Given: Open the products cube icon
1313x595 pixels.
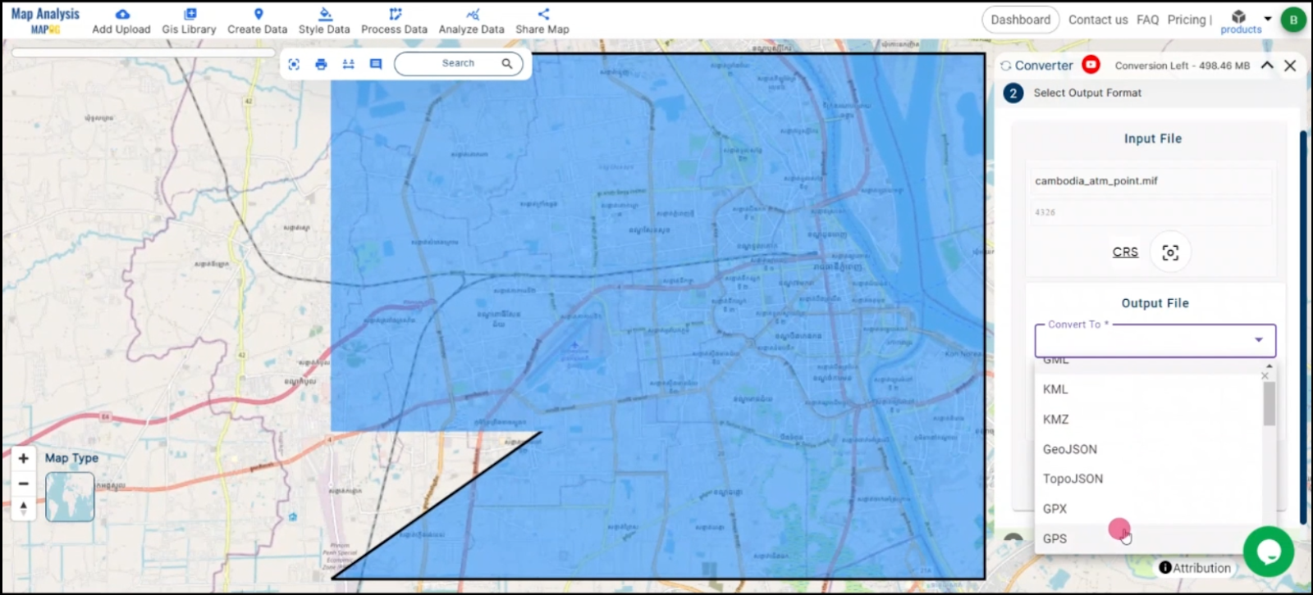Looking at the screenshot, I should (1239, 16).
